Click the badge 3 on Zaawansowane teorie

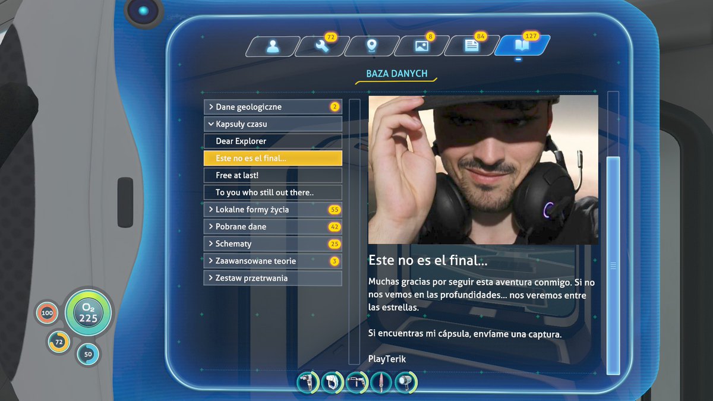pyautogui.click(x=335, y=261)
